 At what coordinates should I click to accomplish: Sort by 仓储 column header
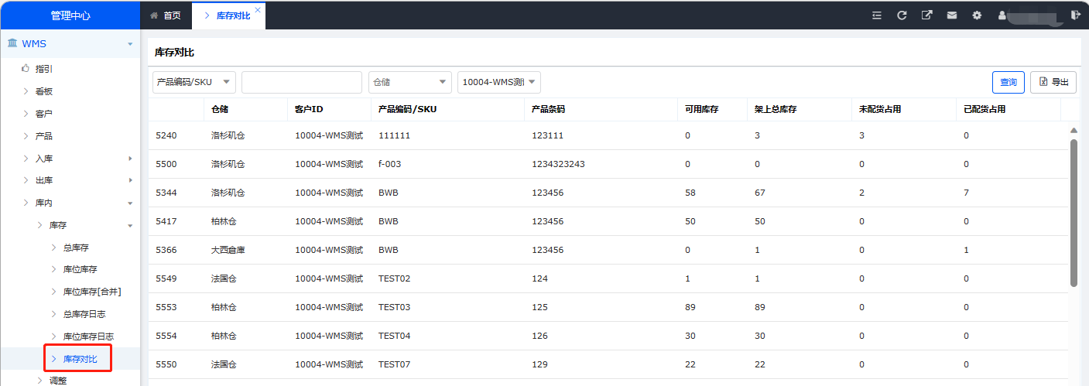220,109
